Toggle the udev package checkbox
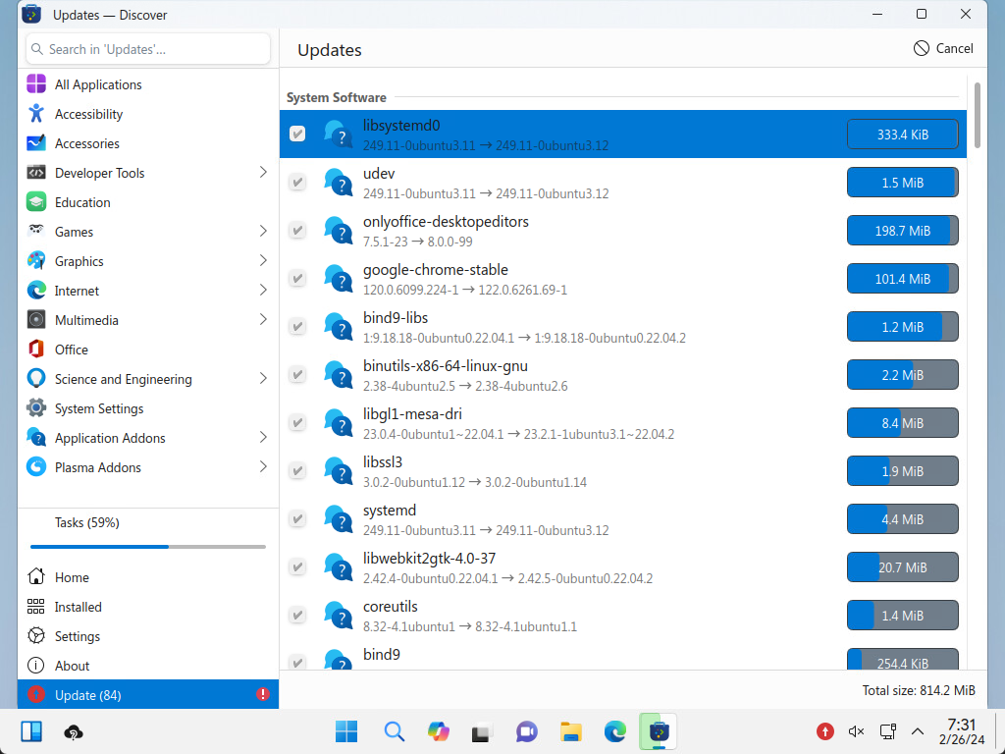This screenshot has height=754, width=1005. 297,183
